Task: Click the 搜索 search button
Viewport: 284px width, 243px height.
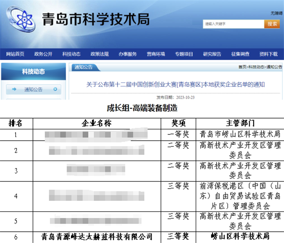Action: (272, 24)
